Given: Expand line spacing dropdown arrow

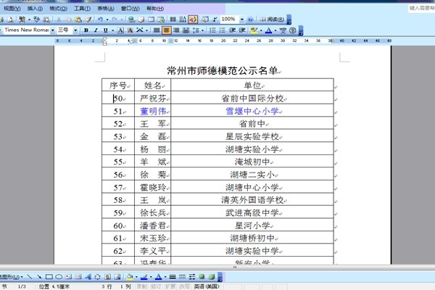Looking at the screenshot, I should pos(202,30).
